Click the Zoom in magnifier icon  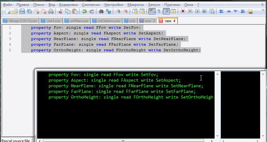[x=118, y=12]
